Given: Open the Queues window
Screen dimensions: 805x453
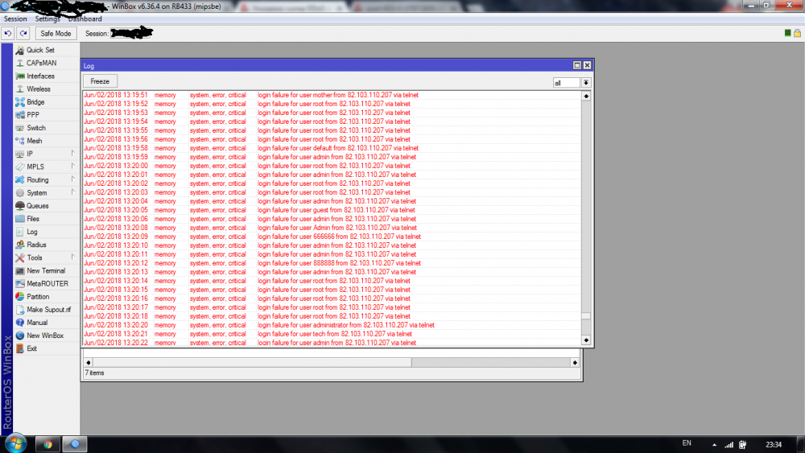Looking at the screenshot, I should coord(37,206).
